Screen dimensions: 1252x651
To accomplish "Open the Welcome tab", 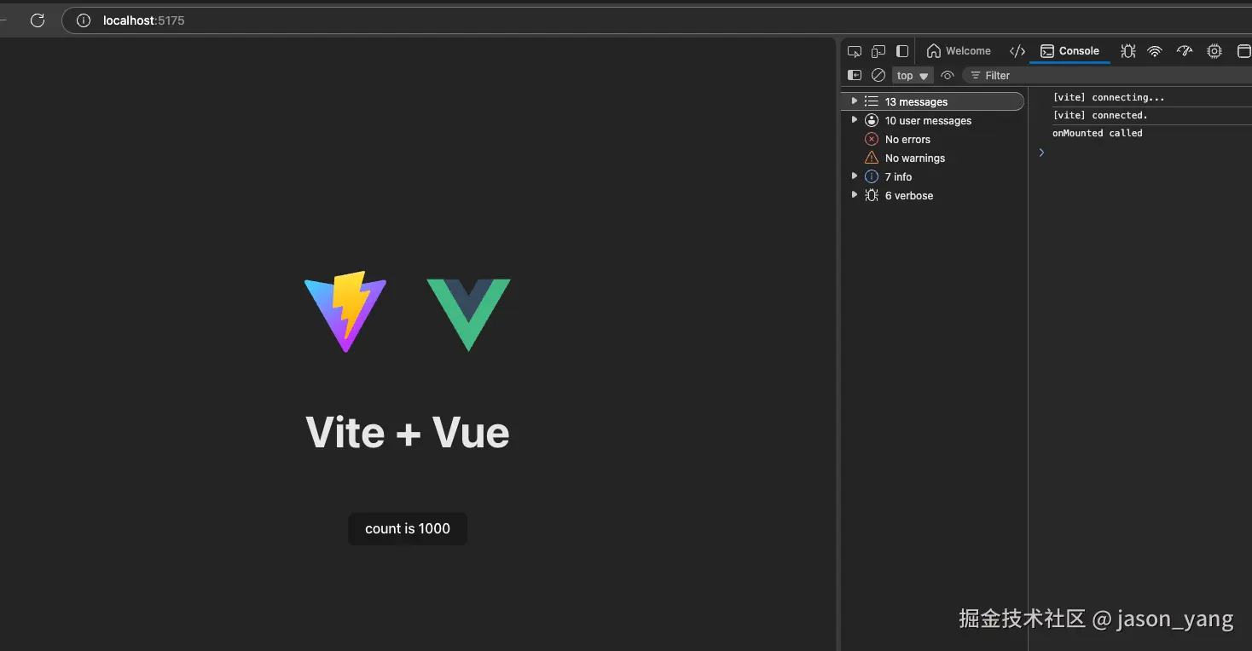I will point(959,51).
